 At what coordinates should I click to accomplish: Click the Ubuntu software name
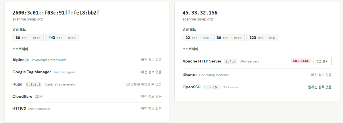click(x=190, y=75)
